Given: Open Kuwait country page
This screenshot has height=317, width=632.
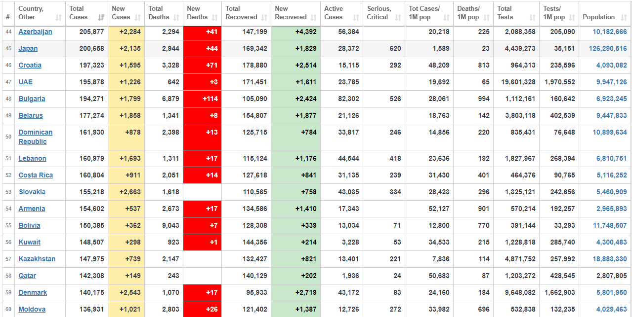Looking at the screenshot, I should pos(30,242).
